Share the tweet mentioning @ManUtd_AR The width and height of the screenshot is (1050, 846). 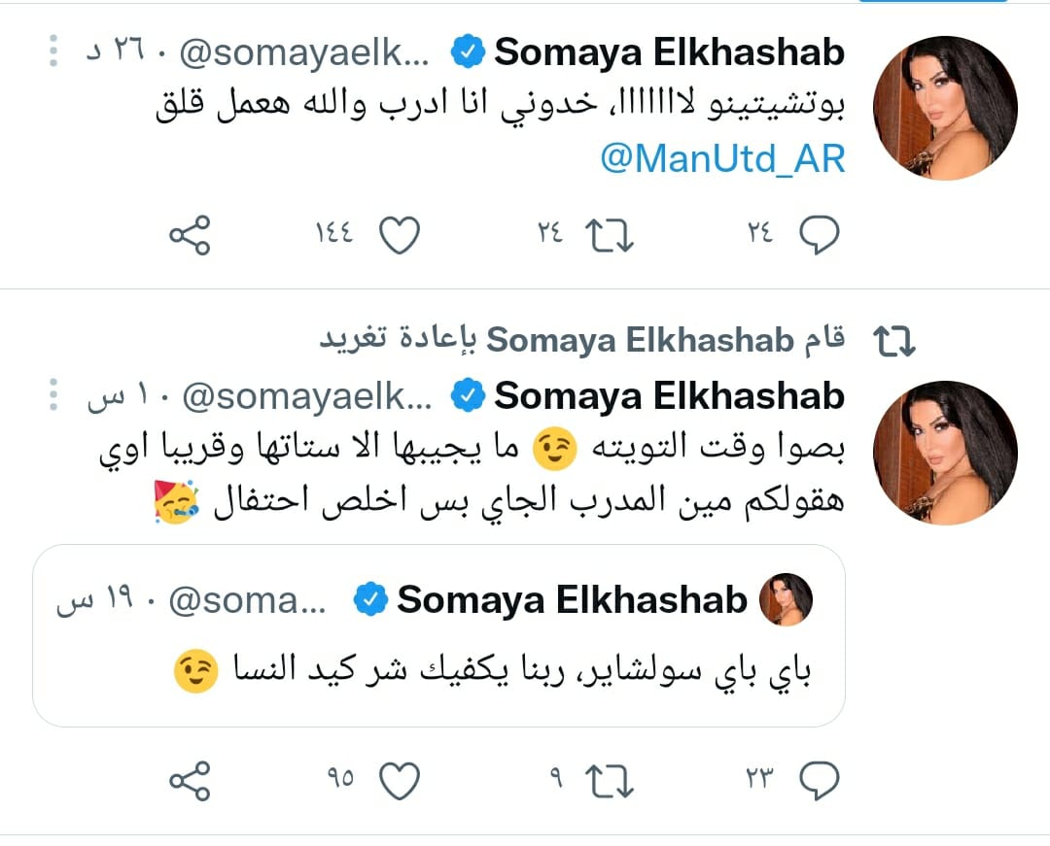(190, 235)
